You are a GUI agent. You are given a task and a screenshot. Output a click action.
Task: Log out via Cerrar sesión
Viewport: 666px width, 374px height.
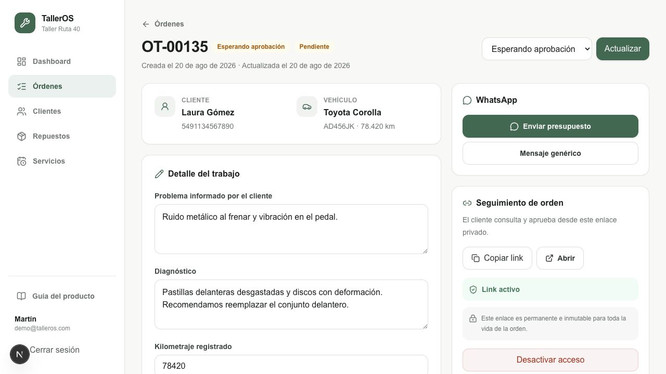click(55, 350)
